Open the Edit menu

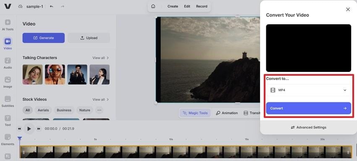pyautogui.click(x=187, y=6)
